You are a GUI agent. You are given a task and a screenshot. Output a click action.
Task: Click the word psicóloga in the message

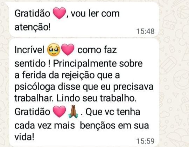coord(35,87)
